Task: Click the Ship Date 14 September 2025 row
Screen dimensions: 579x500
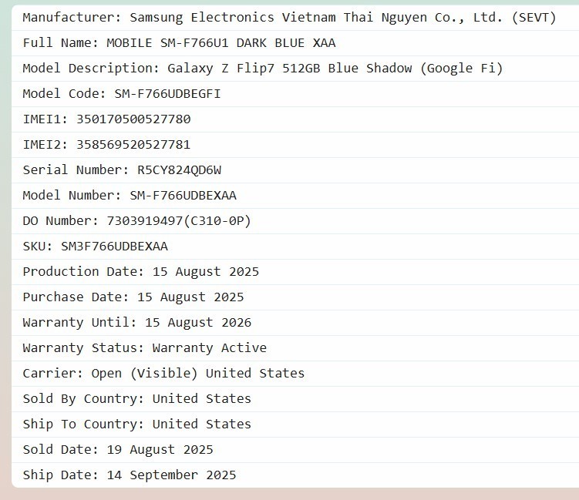Action: tap(129, 475)
